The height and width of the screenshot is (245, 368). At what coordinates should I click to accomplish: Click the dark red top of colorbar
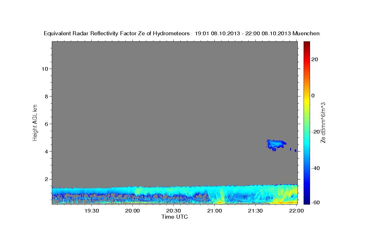pos(306,43)
